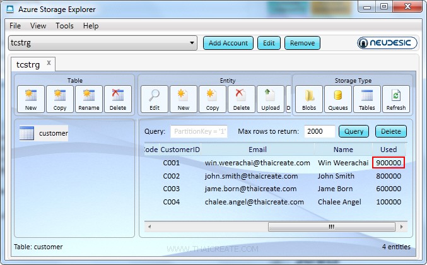The image size is (427, 265).
Task: Refresh the storage view
Action: pyautogui.click(x=396, y=99)
